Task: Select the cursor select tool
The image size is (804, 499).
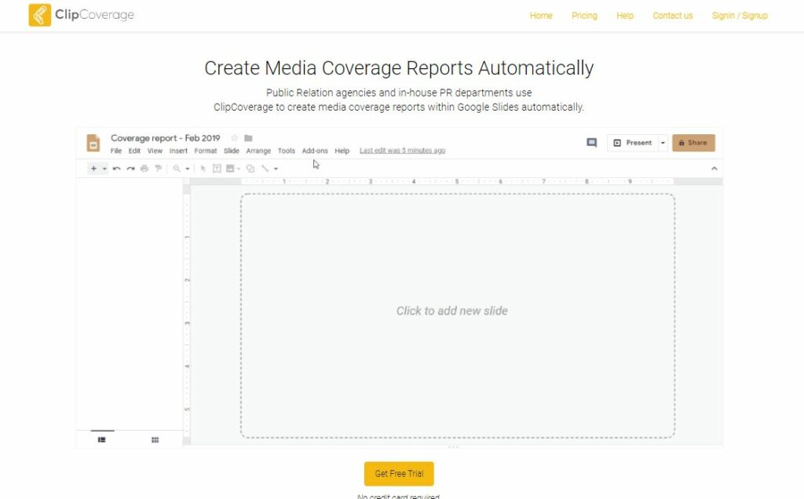Action: pos(203,168)
